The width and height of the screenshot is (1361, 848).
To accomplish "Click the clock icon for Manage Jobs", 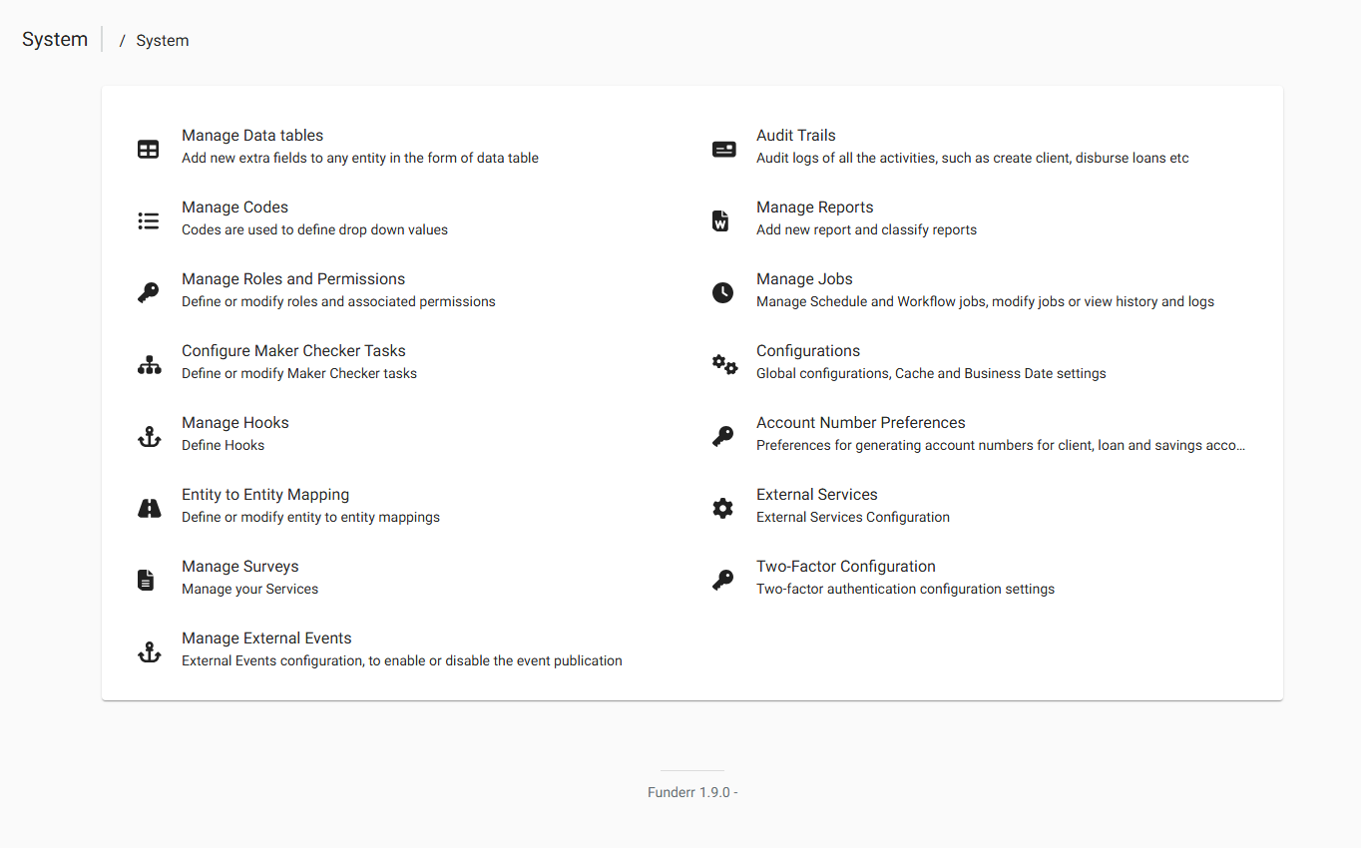I will tap(722, 291).
